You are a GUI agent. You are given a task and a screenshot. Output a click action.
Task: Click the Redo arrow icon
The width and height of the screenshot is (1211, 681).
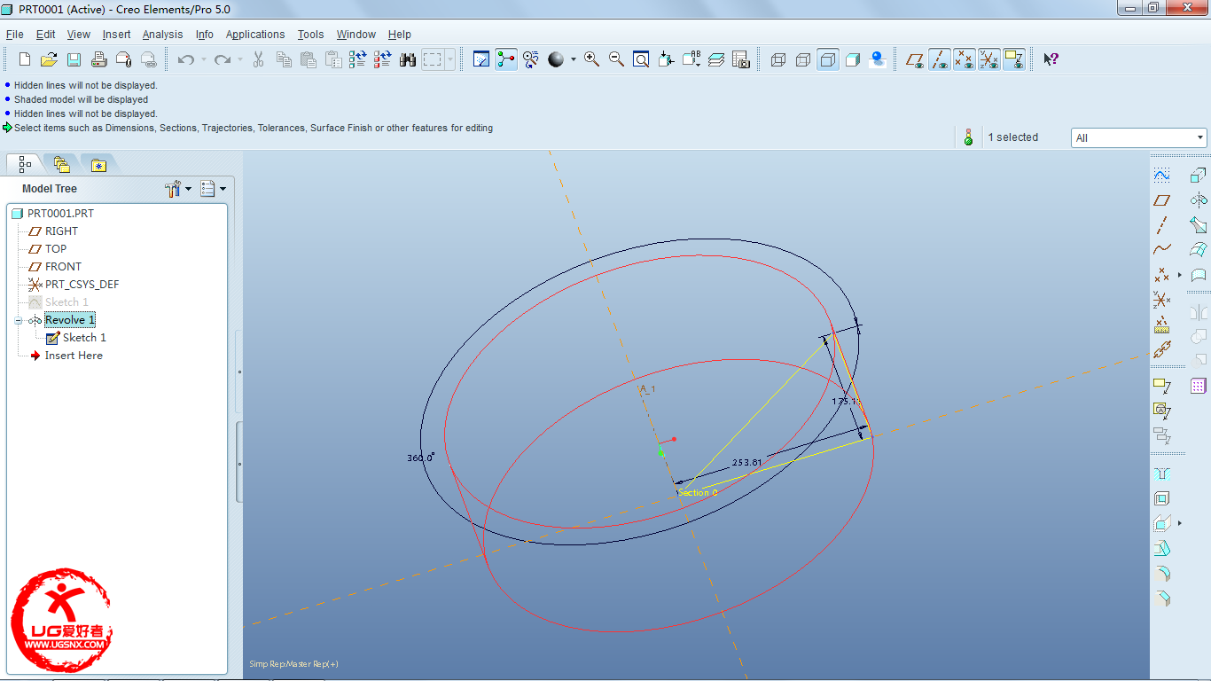pos(223,59)
